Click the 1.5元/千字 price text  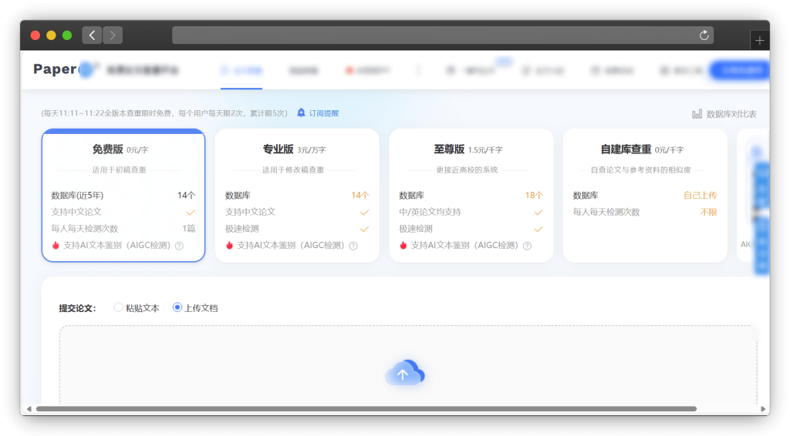[485, 150]
